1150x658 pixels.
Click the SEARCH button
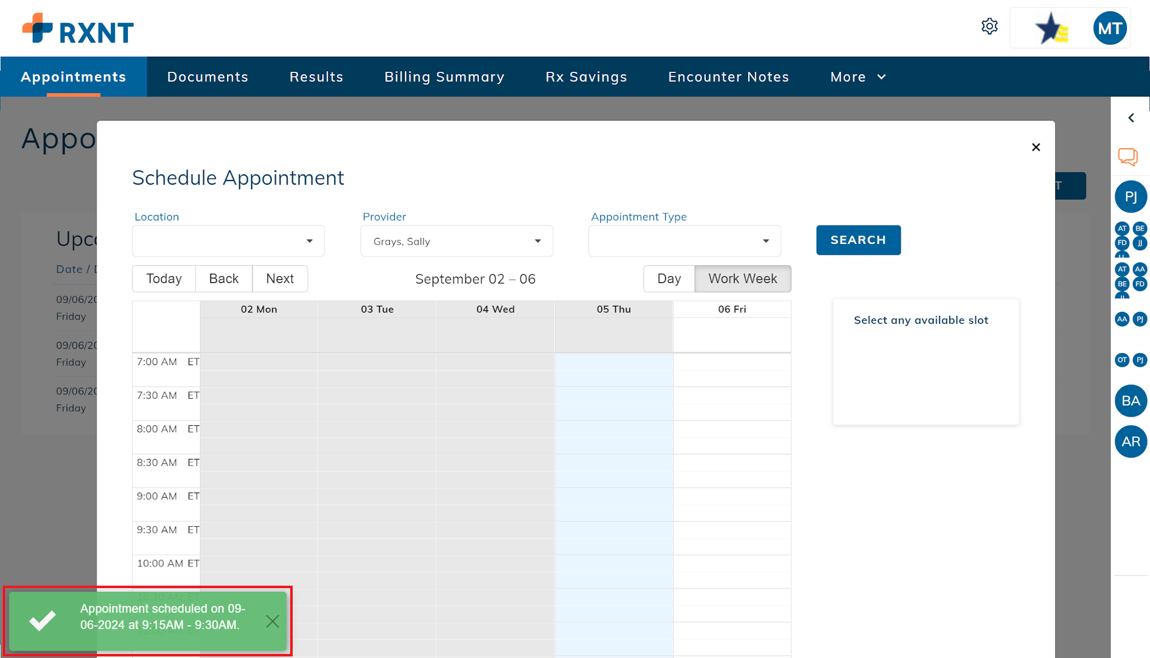pos(859,240)
